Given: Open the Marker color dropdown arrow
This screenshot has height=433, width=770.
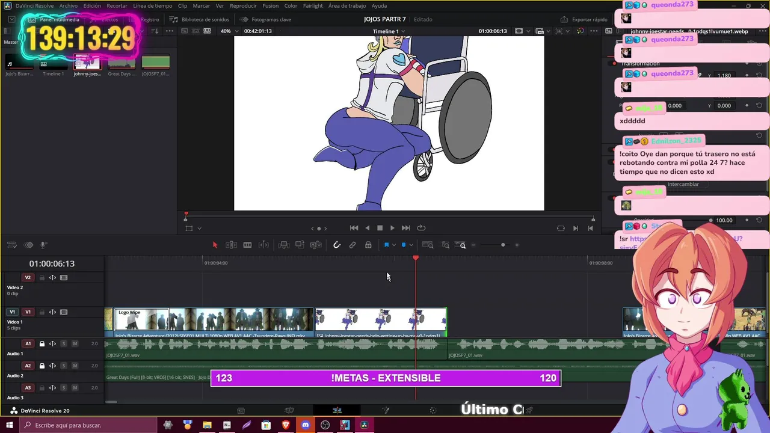Looking at the screenshot, I should pos(411,245).
